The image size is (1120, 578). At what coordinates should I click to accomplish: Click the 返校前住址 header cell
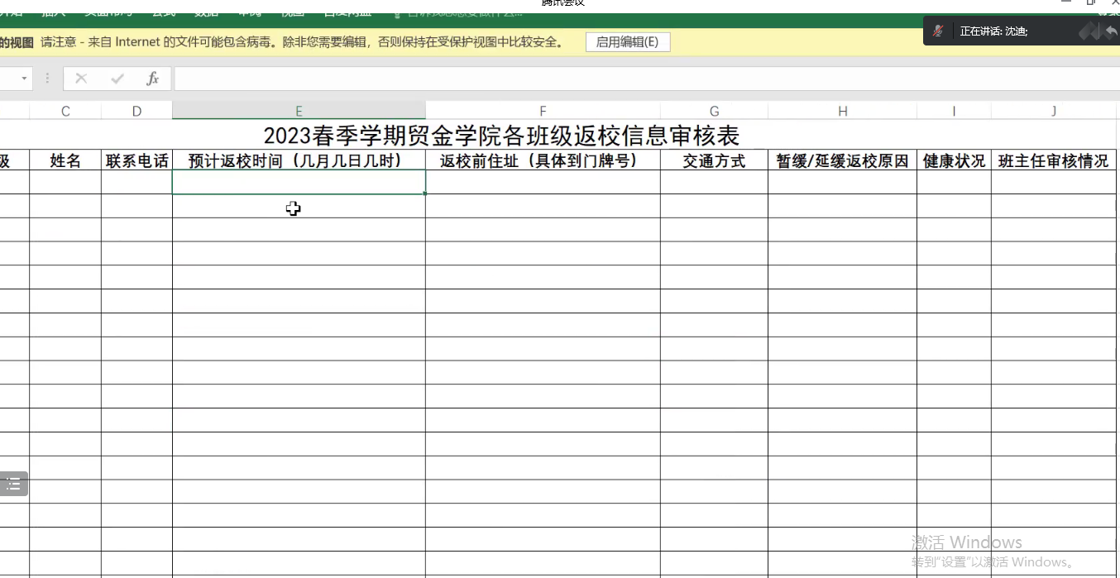(x=543, y=160)
